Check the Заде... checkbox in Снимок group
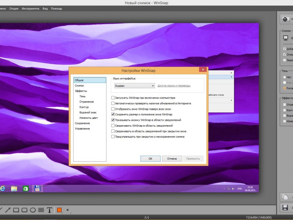This screenshot has width=293, height=220. tap(284, 60)
